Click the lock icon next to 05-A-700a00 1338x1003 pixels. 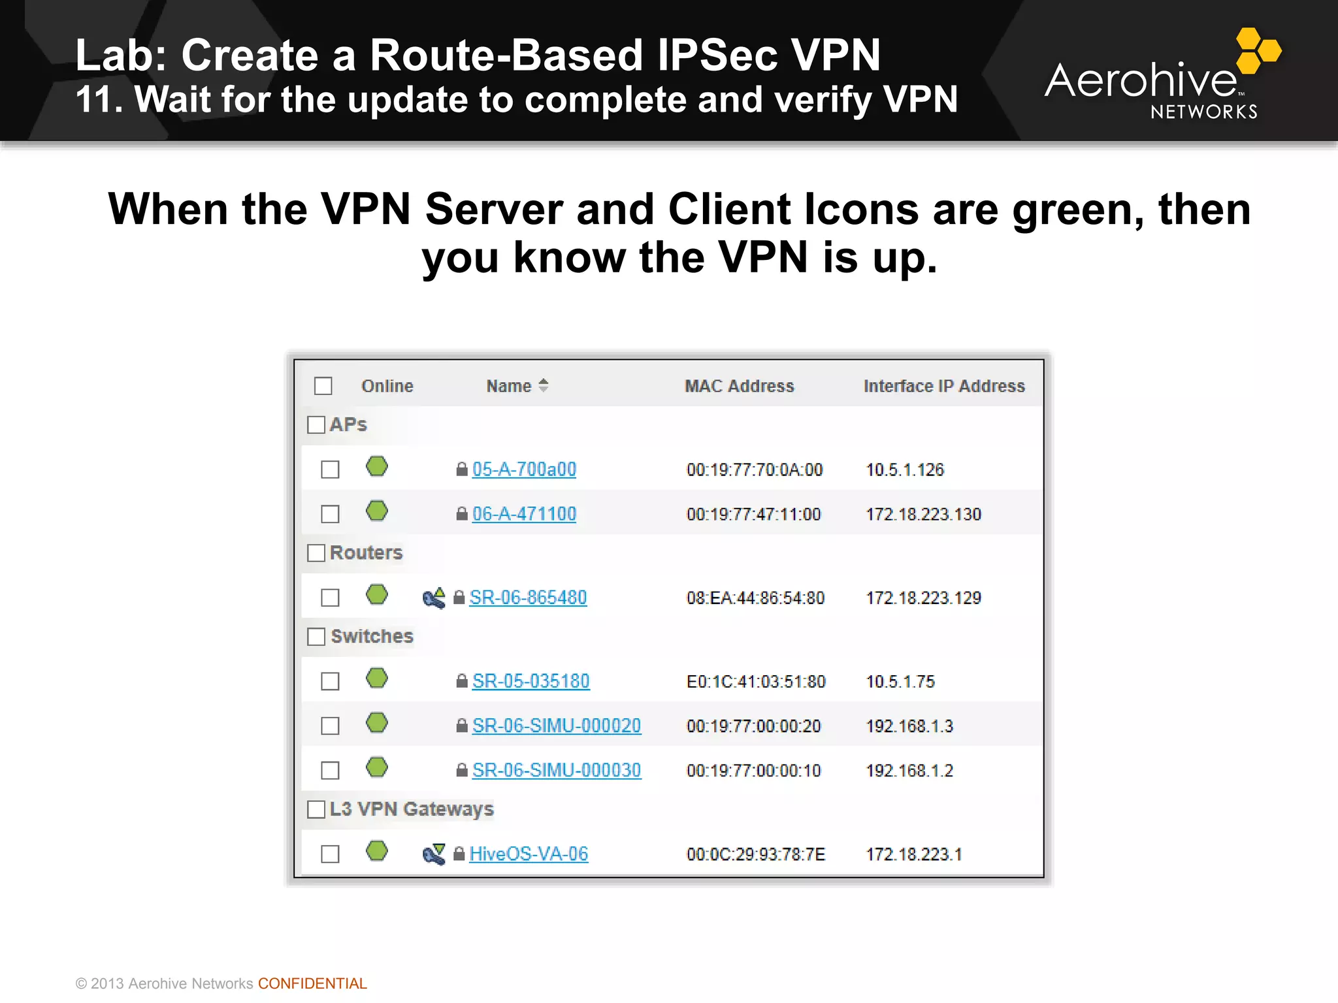pyautogui.click(x=462, y=470)
